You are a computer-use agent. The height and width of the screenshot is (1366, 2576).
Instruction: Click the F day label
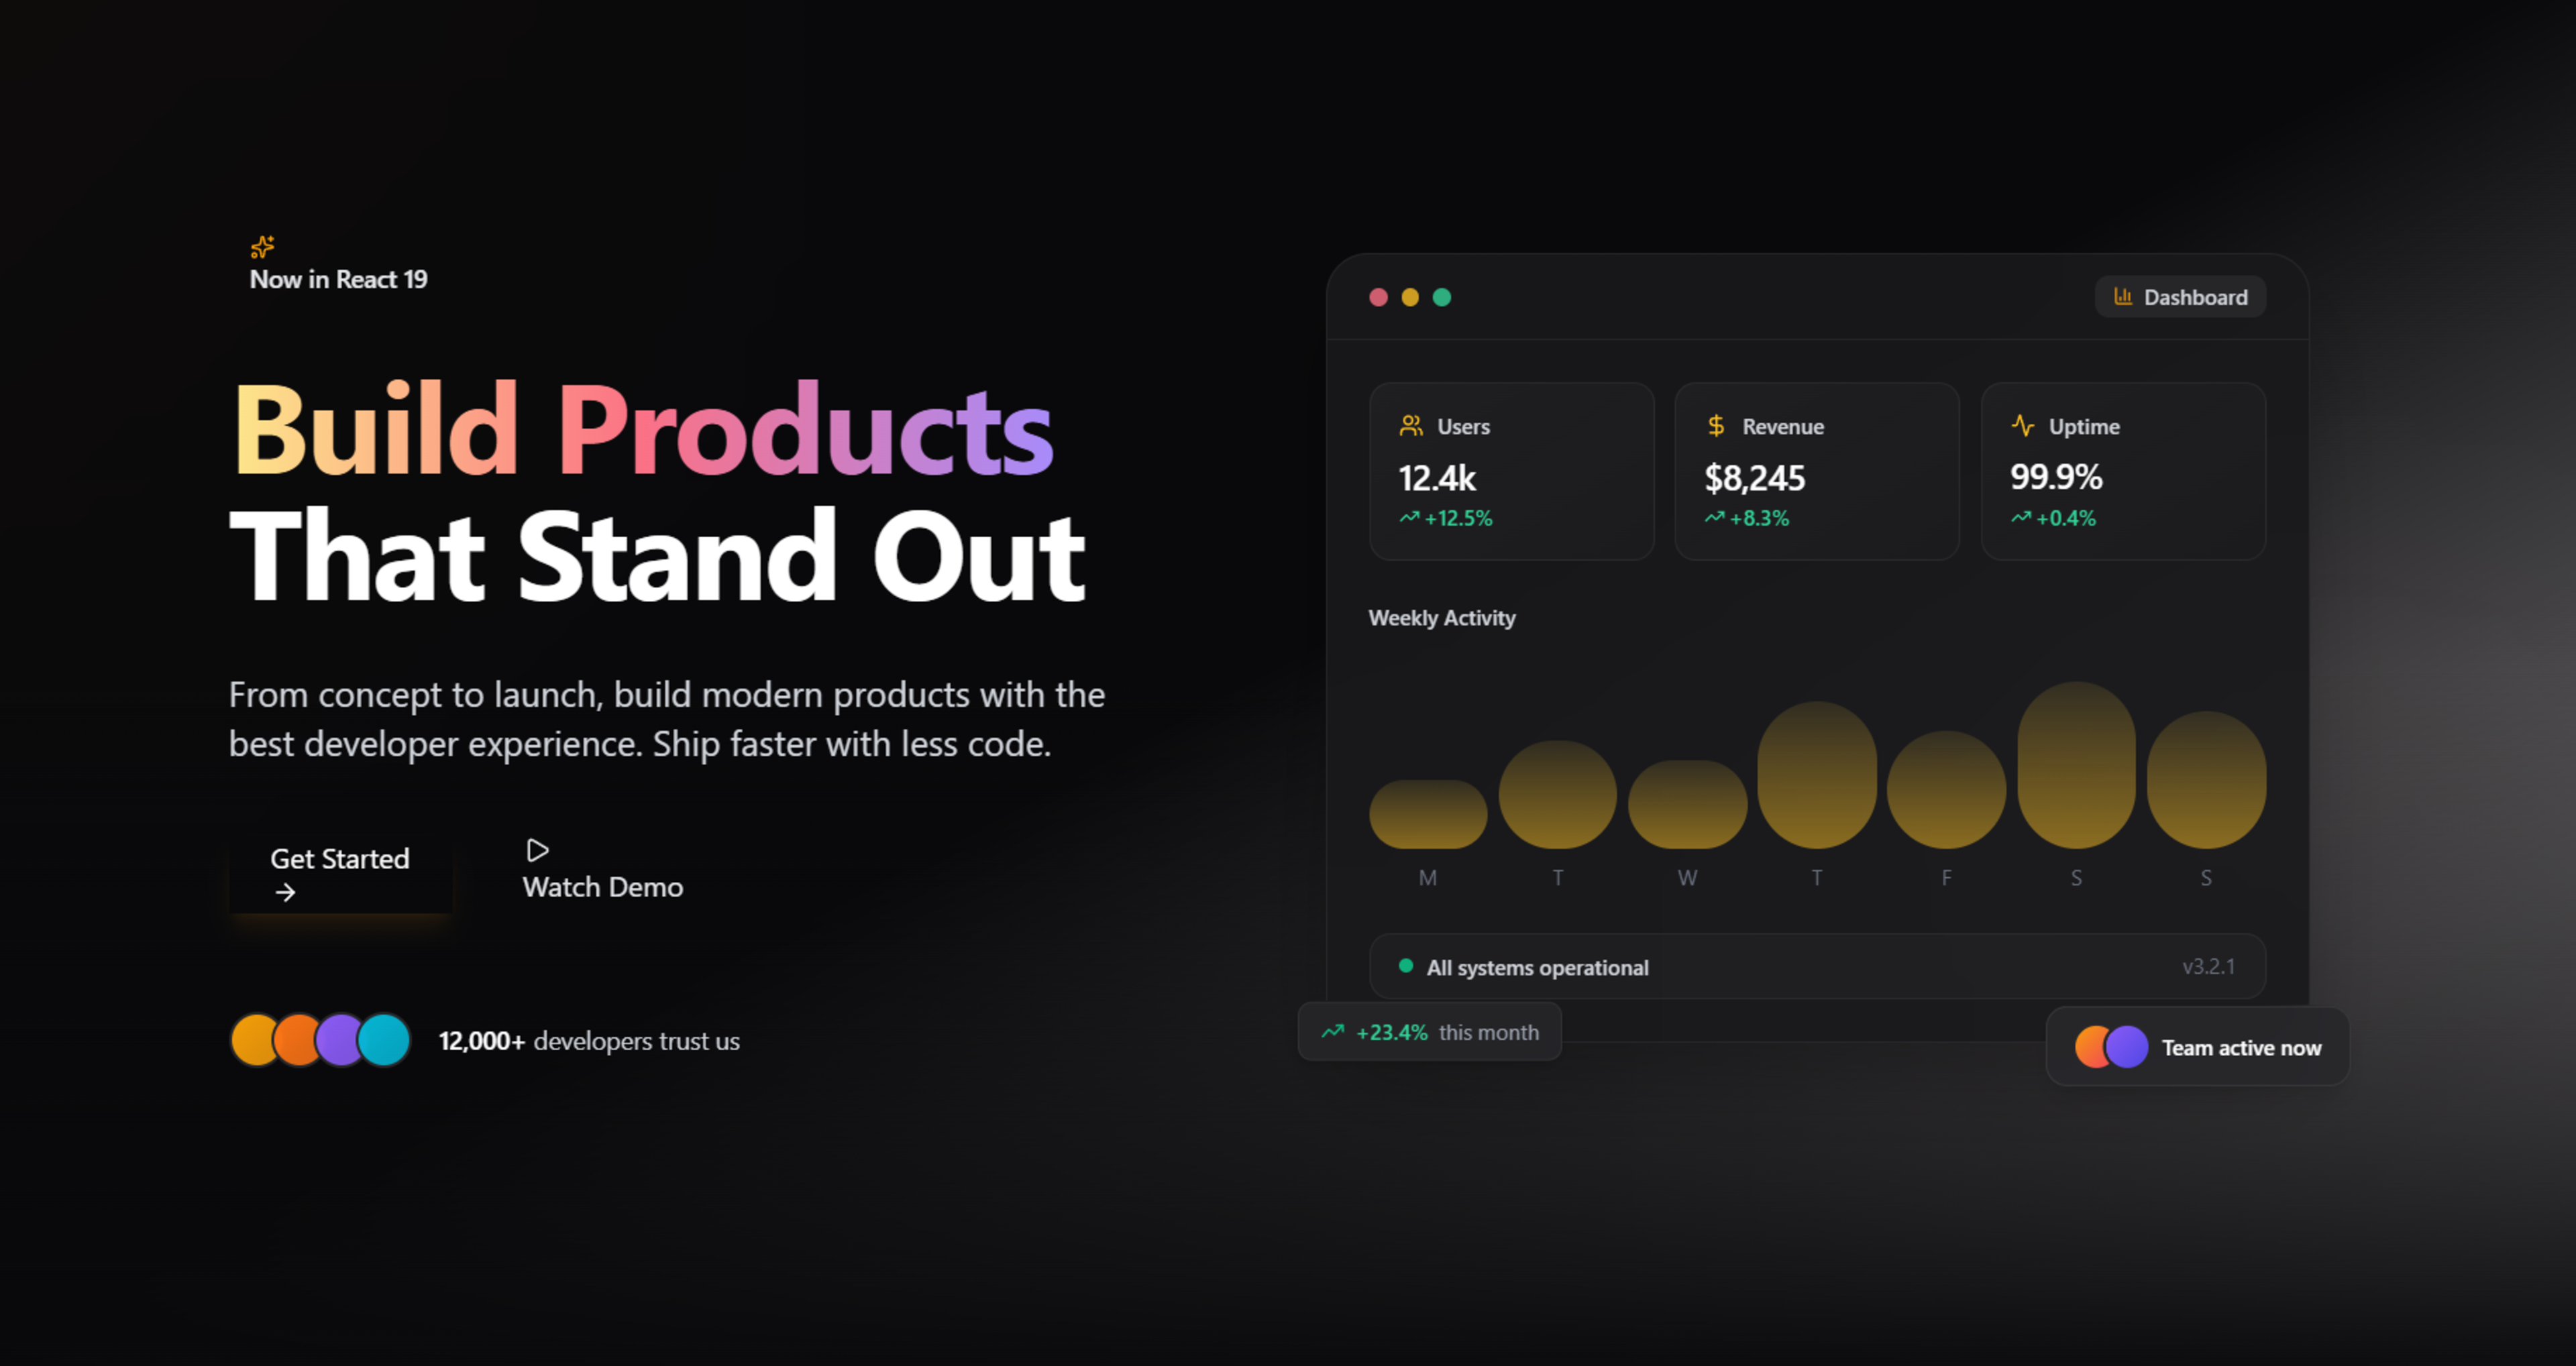[1946, 878]
